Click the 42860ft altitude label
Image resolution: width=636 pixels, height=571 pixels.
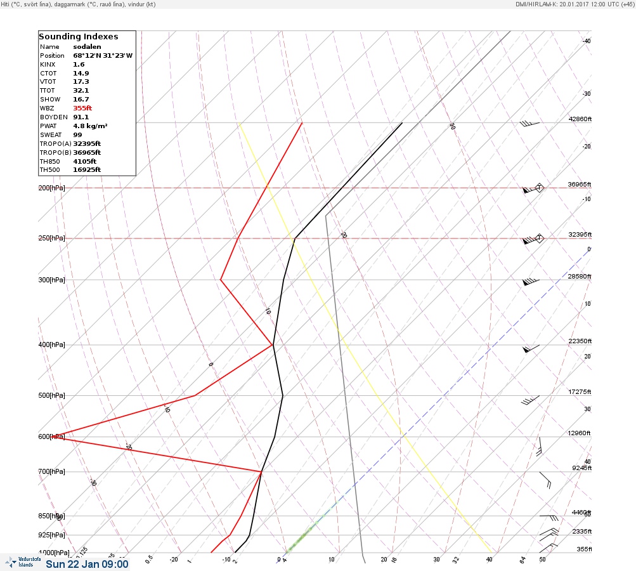pos(580,119)
